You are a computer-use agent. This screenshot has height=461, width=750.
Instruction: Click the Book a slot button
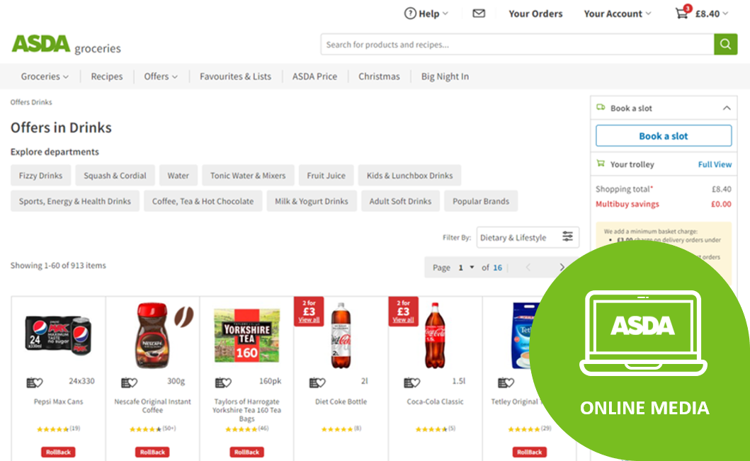[x=664, y=136]
